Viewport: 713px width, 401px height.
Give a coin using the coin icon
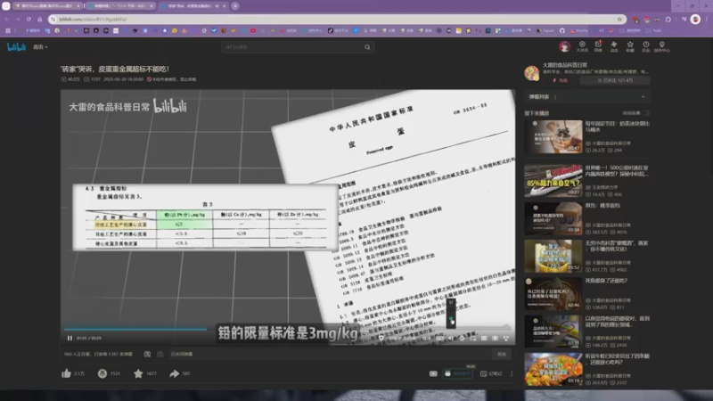tap(102, 373)
